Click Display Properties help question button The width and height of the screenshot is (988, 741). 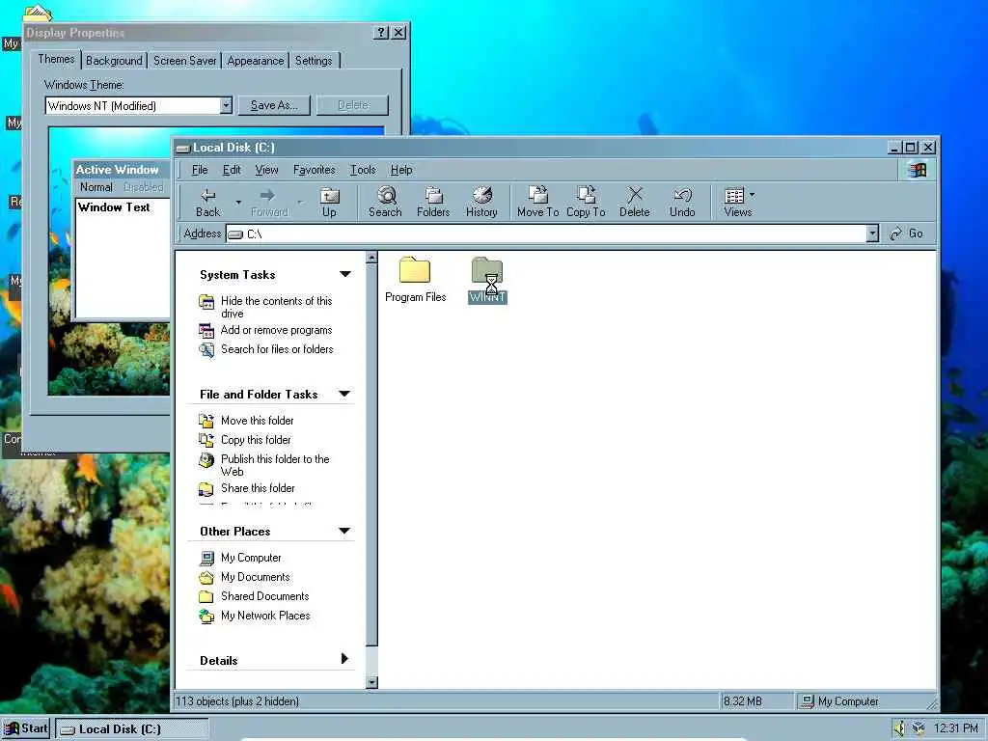(x=380, y=33)
